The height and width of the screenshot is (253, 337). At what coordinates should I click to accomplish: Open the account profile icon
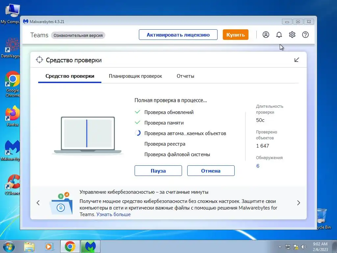pyautogui.click(x=266, y=35)
